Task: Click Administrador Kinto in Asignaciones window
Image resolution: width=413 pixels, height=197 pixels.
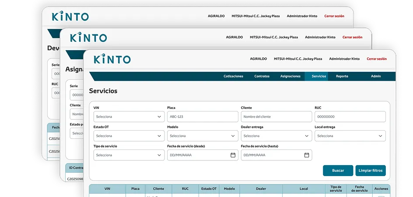Action: (320, 37)
